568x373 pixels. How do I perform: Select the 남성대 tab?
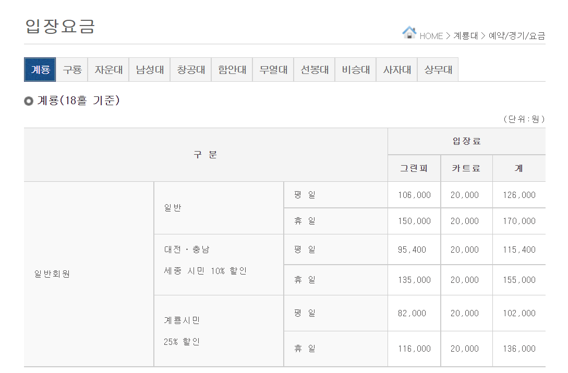(x=149, y=69)
